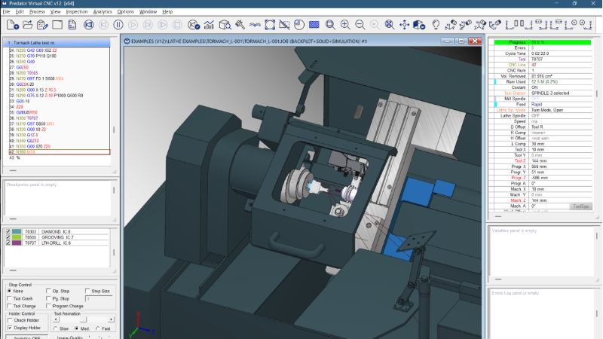Enable the Op. Stop checkbox

tap(48, 291)
